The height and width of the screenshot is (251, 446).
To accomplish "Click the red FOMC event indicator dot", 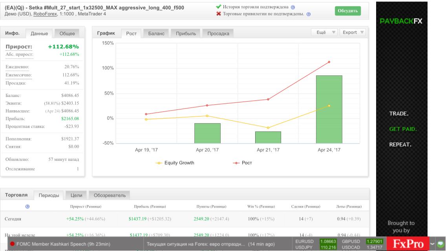I will tap(12, 244).
